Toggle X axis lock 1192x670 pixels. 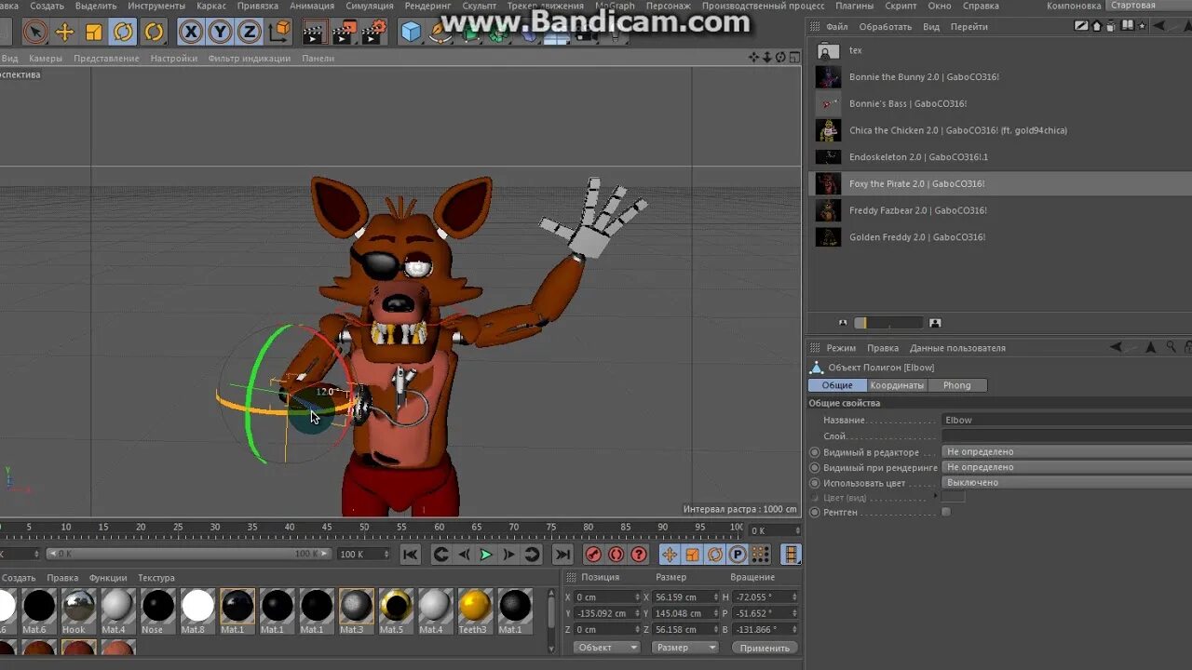[190, 33]
